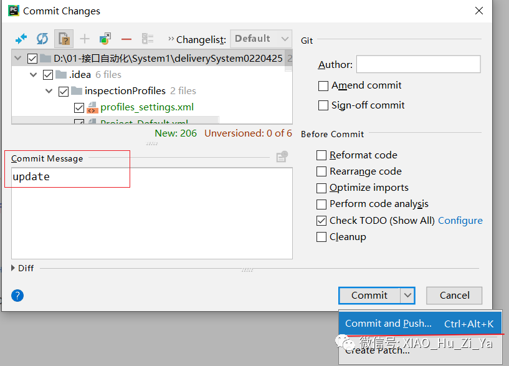Collapse the .idea tree node
The width and height of the screenshot is (509, 366).
click(x=34, y=75)
